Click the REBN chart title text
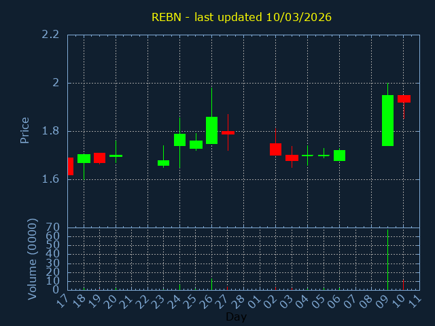Screen dimensions: 435x326 coord(241,17)
